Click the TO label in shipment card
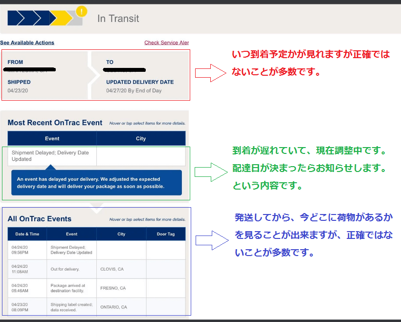 [110, 62]
